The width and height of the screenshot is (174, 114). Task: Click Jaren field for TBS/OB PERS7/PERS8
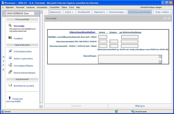coord(103,42)
